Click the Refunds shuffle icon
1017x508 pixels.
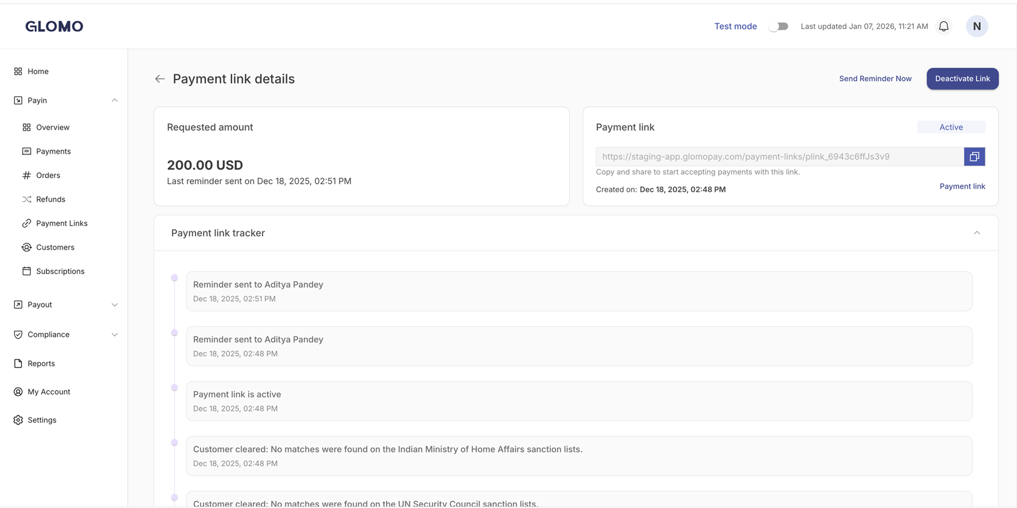point(26,199)
